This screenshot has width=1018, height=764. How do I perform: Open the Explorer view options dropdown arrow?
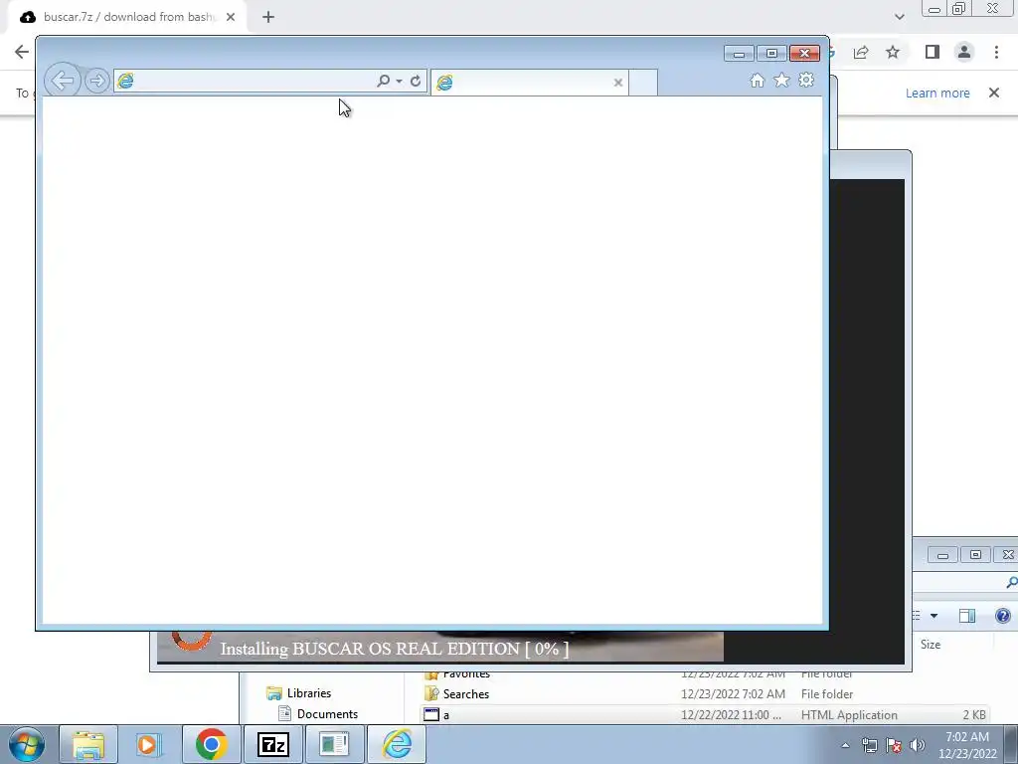933,616
